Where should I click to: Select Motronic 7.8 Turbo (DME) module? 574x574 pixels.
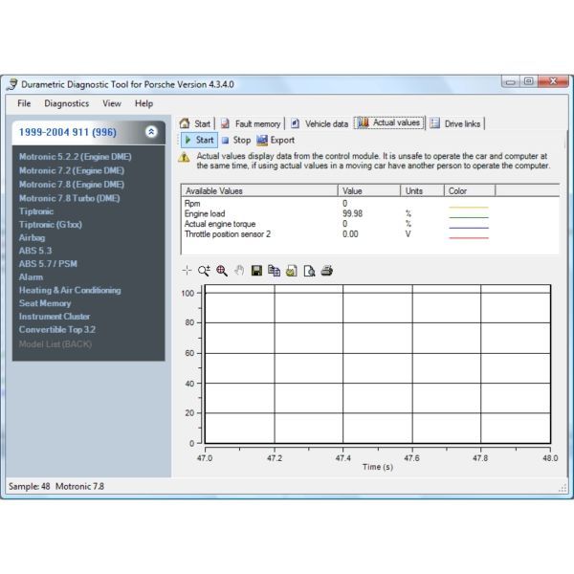click(70, 198)
